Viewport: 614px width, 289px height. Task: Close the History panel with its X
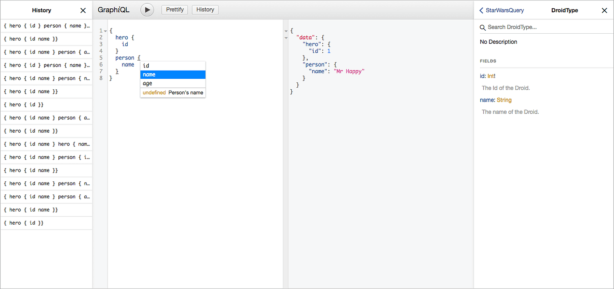[83, 10]
